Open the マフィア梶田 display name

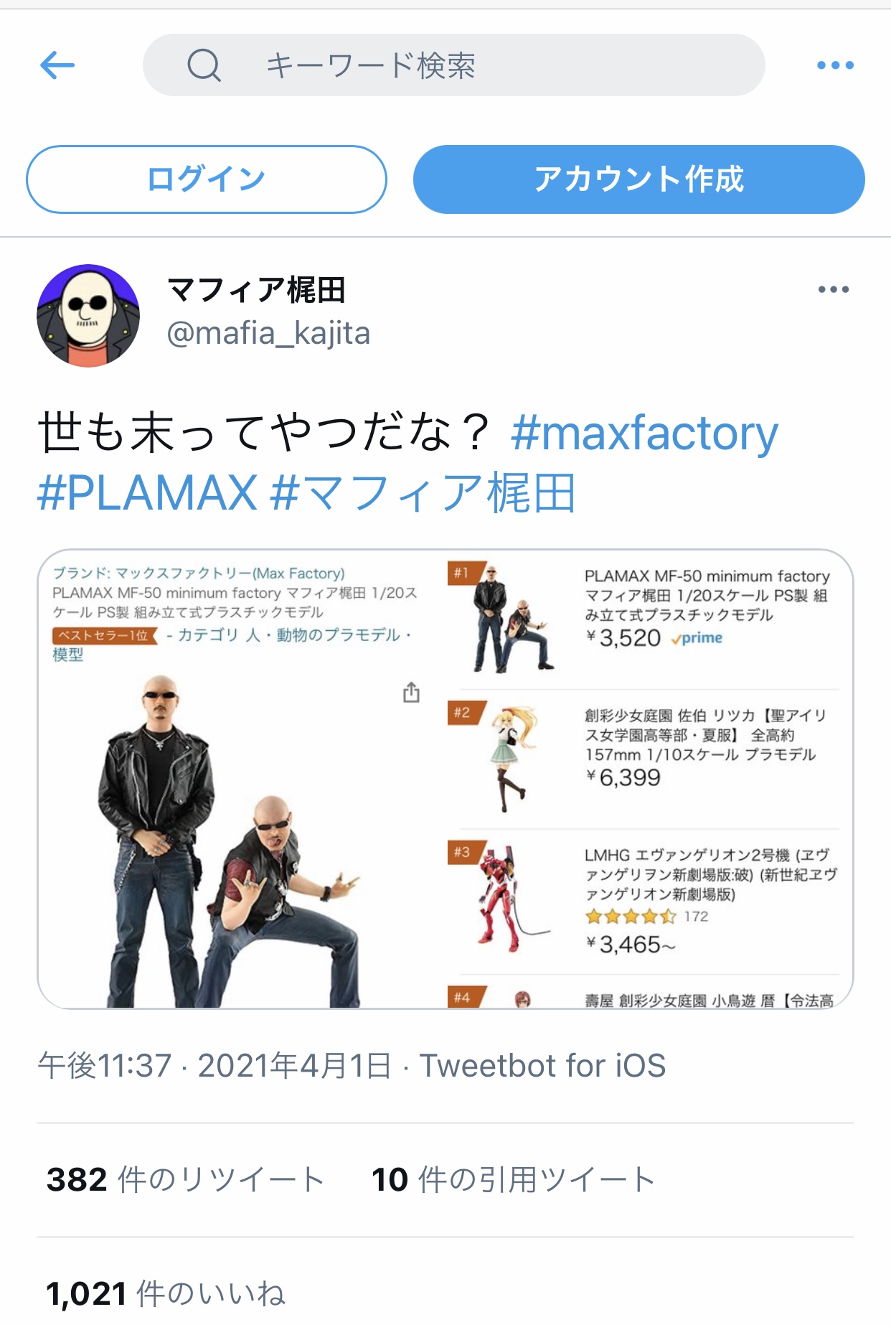click(256, 290)
